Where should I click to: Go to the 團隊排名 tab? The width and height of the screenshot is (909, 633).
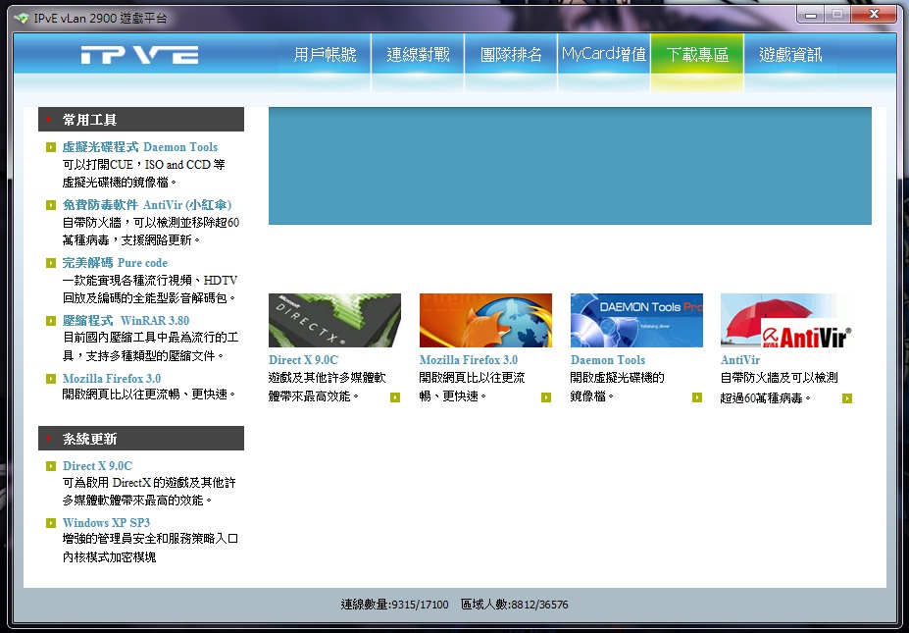511,55
